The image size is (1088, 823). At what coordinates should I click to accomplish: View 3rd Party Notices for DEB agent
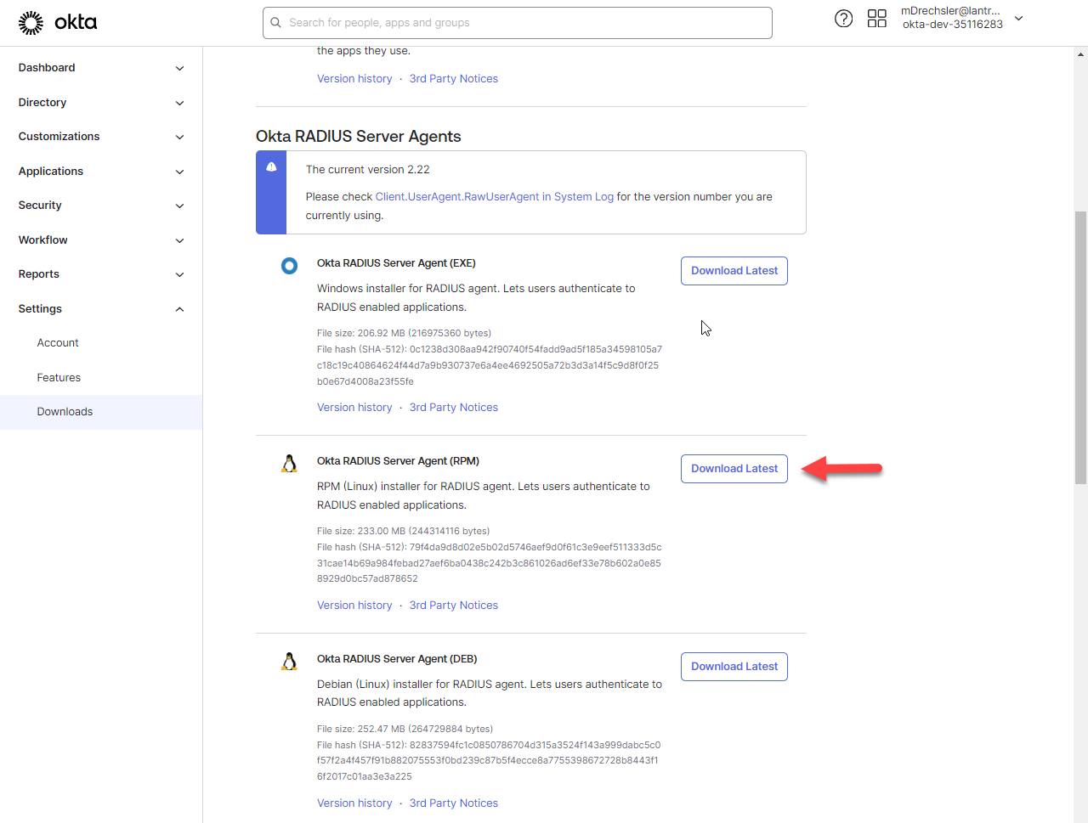point(454,803)
